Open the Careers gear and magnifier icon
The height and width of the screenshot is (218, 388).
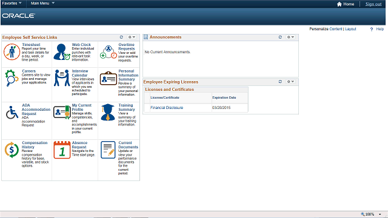[12, 78]
